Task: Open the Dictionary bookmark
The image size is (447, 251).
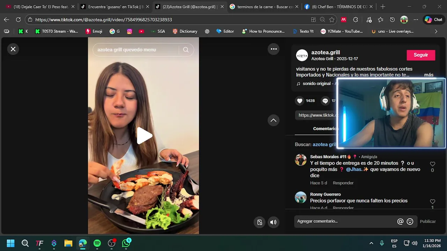Action: [x=185, y=31]
